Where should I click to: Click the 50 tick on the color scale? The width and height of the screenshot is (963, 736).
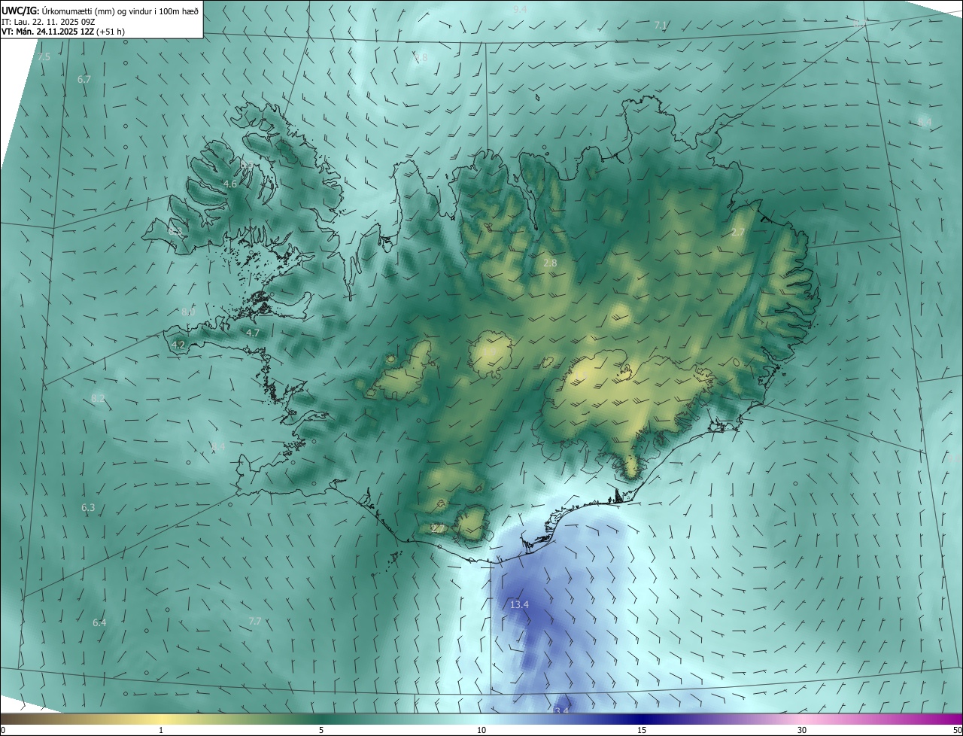[x=957, y=731]
